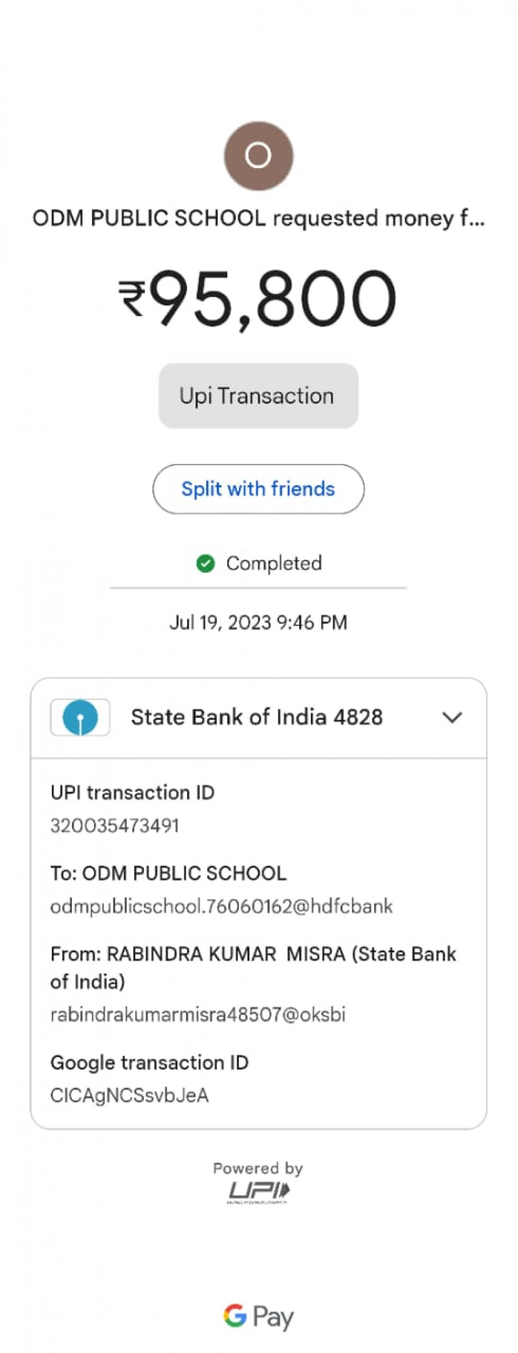Tap the UPI transaction ID number 320035473491

[x=115, y=825]
